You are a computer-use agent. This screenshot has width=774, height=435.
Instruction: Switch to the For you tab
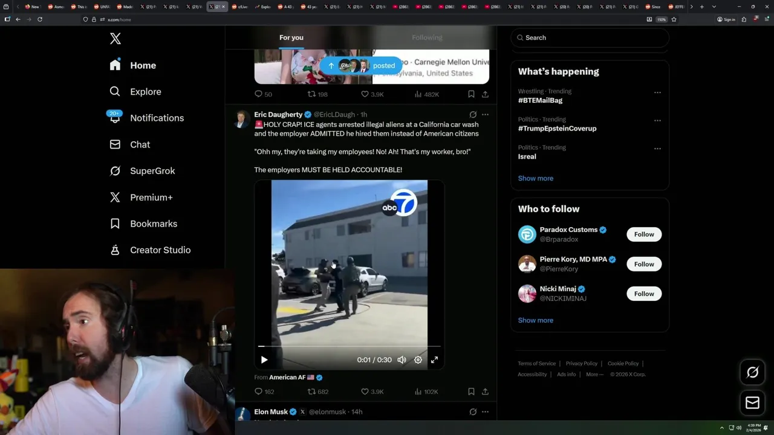[291, 37]
